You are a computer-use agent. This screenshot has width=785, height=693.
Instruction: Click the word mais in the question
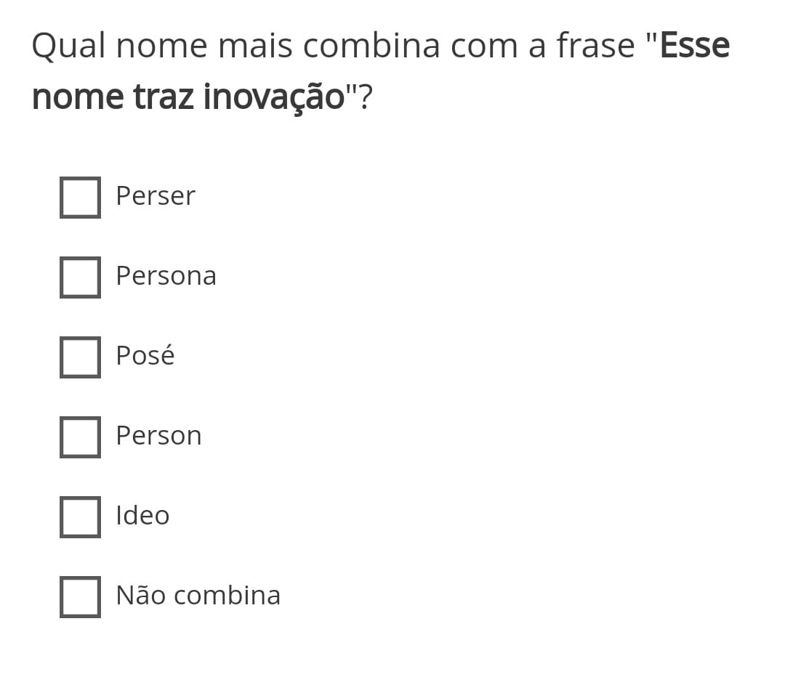click(255, 46)
